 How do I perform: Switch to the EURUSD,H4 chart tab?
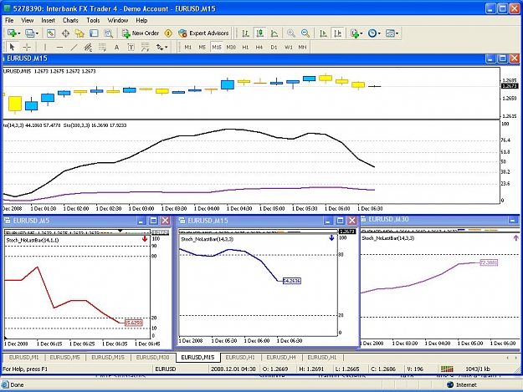pos(281,358)
